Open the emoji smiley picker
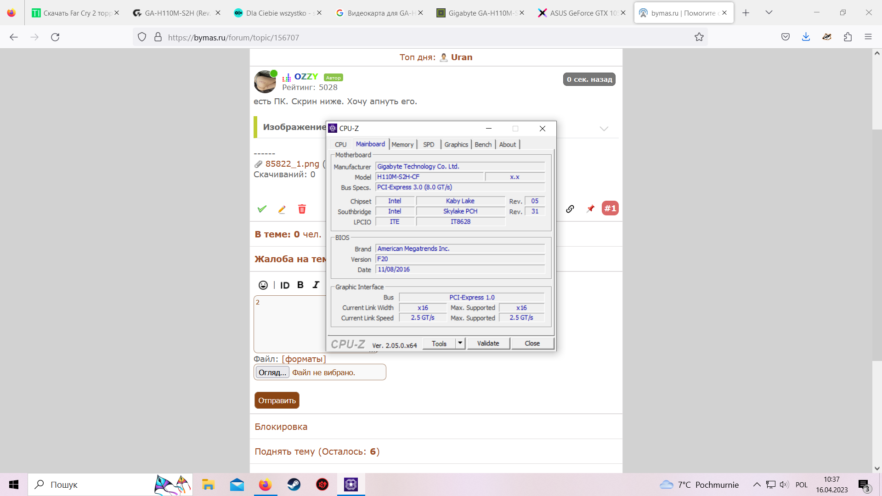This screenshot has width=882, height=496. [263, 285]
